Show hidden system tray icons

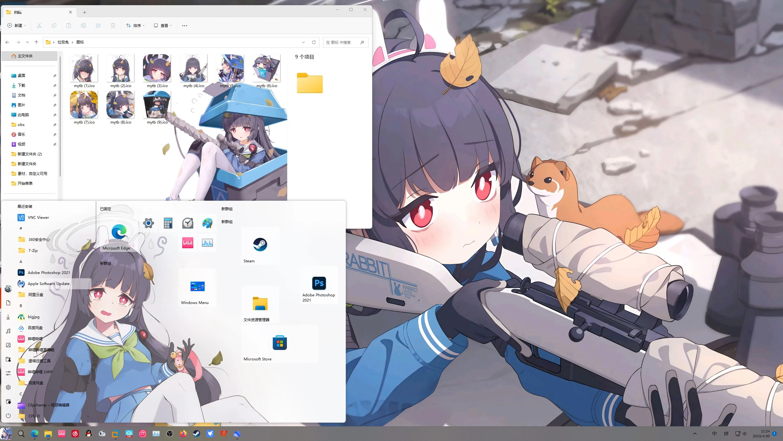pyautogui.click(x=695, y=434)
